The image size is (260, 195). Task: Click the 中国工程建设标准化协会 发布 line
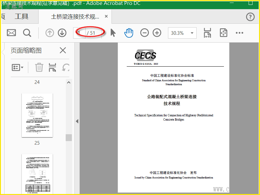coord(173,173)
